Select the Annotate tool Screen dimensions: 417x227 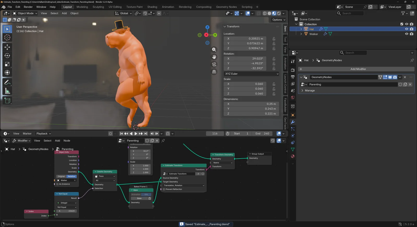(7, 82)
